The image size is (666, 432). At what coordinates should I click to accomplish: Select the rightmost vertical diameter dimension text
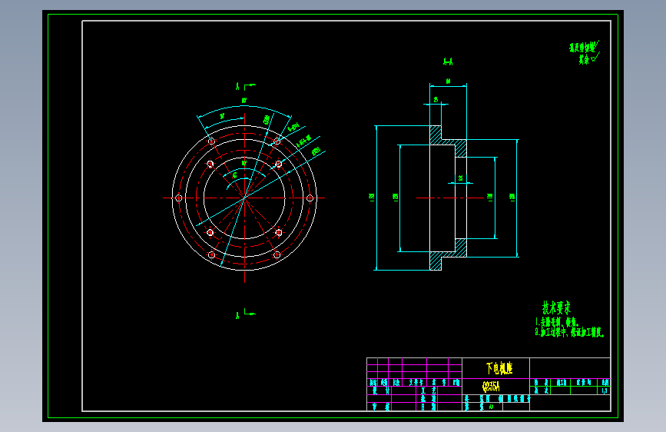512,197
